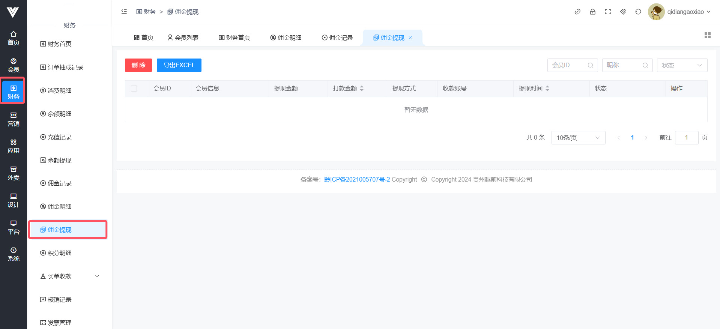This screenshot has width=720, height=329.
Task: Sort by 提现时间 column
Action: tap(547, 89)
